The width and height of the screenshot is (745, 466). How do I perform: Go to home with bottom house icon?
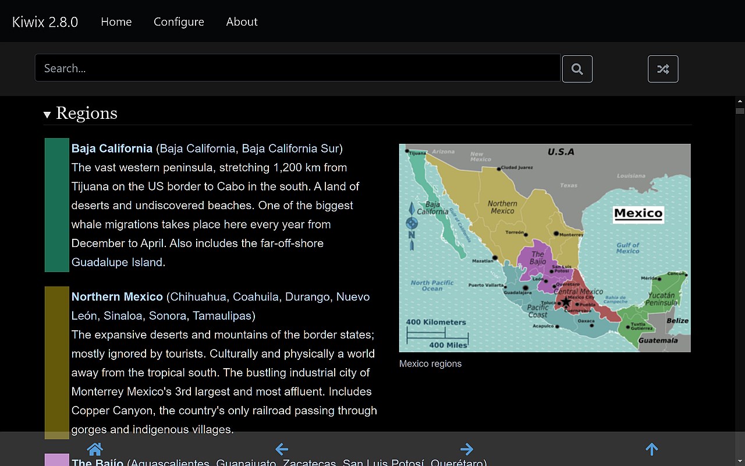pyautogui.click(x=94, y=449)
